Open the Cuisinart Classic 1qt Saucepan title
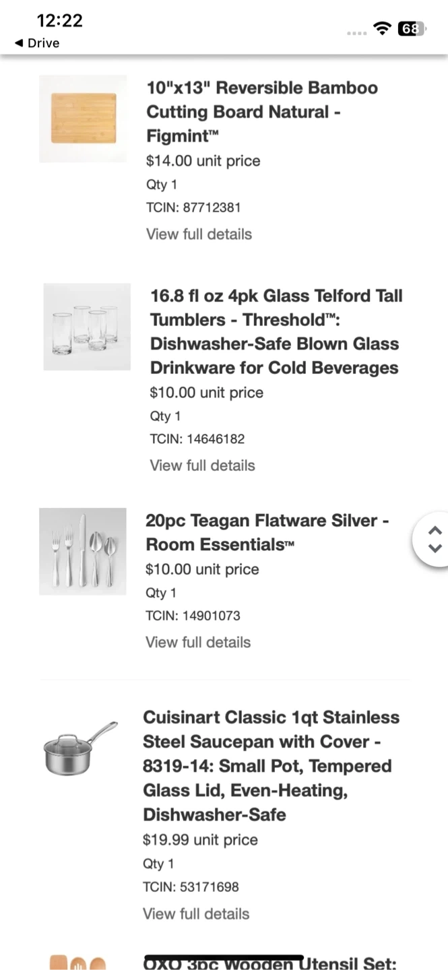The image size is (448, 970). (271, 766)
